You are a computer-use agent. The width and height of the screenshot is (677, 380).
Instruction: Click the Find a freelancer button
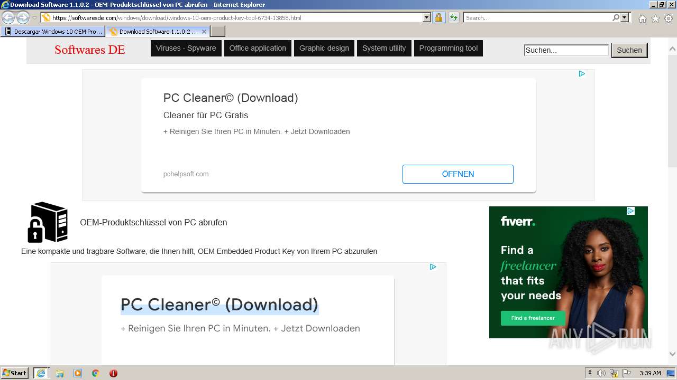point(533,318)
